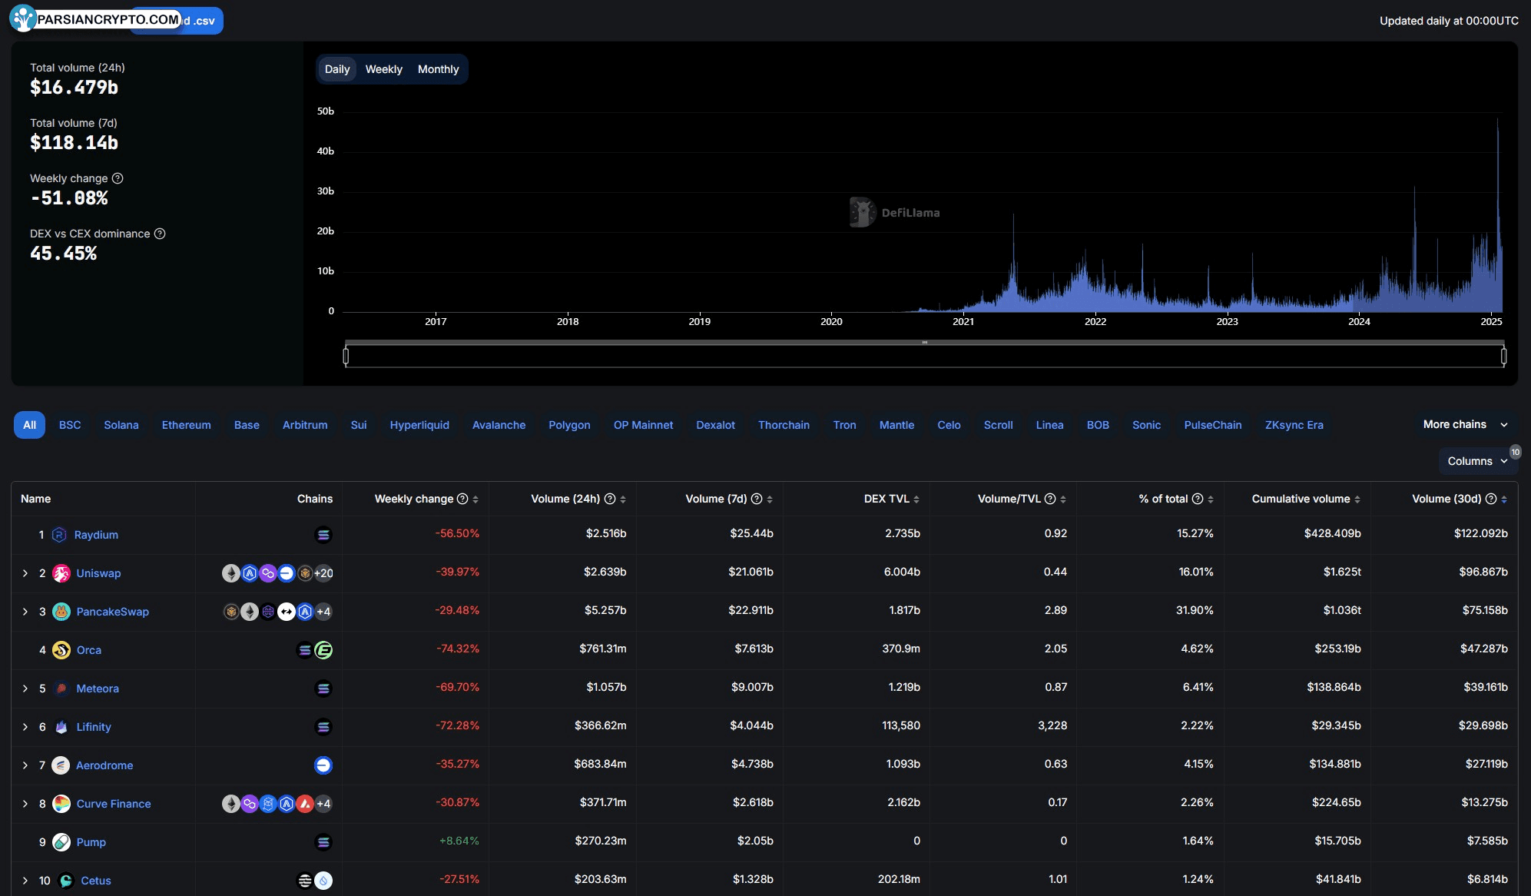
Task: Expand the Lifinity row
Action: (25, 727)
